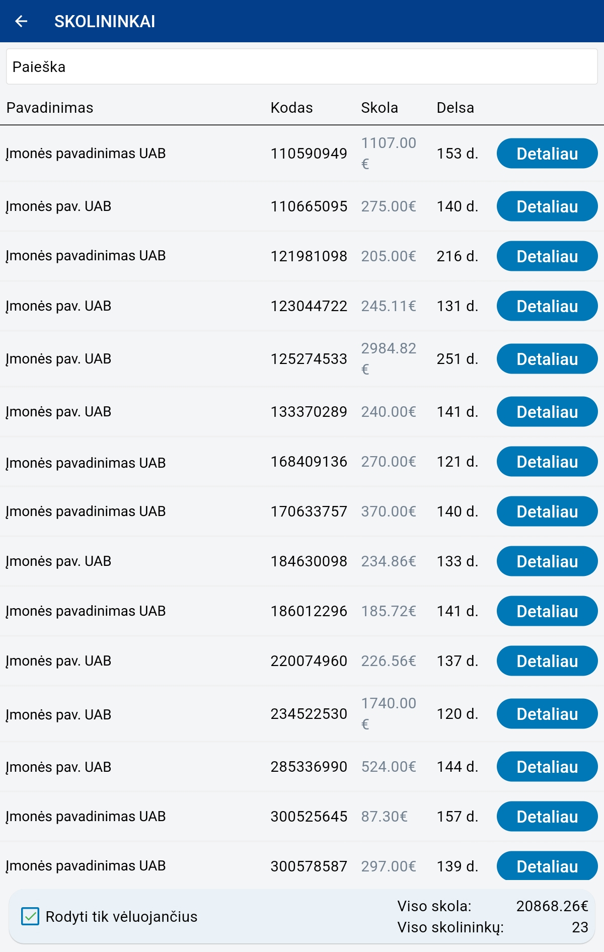Open Detaliau for code 168409136
The width and height of the screenshot is (604, 952).
[x=547, y=462]
